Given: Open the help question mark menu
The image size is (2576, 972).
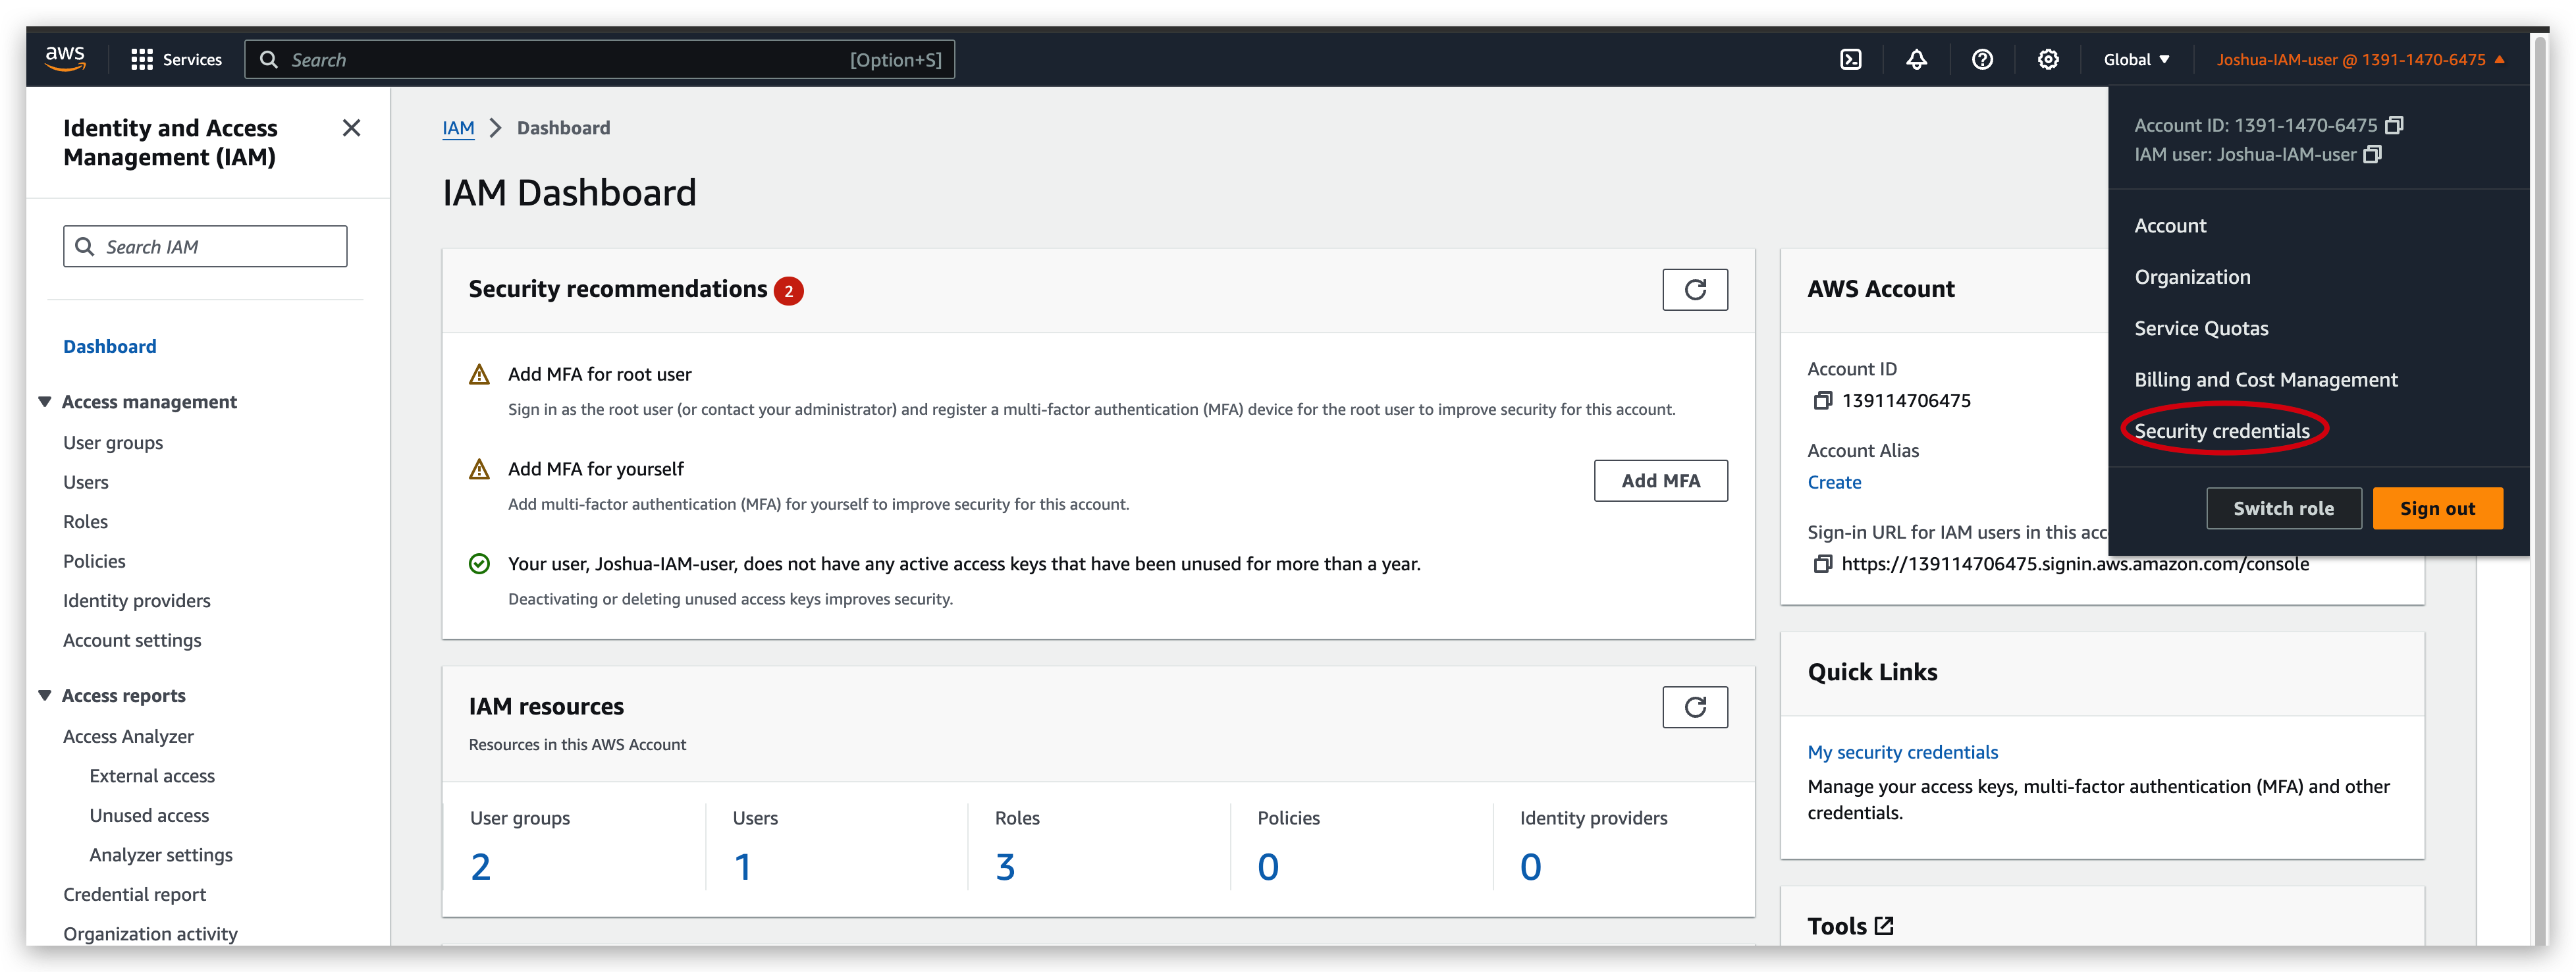Looking at the screenshot, I should tap(1983, 59).
